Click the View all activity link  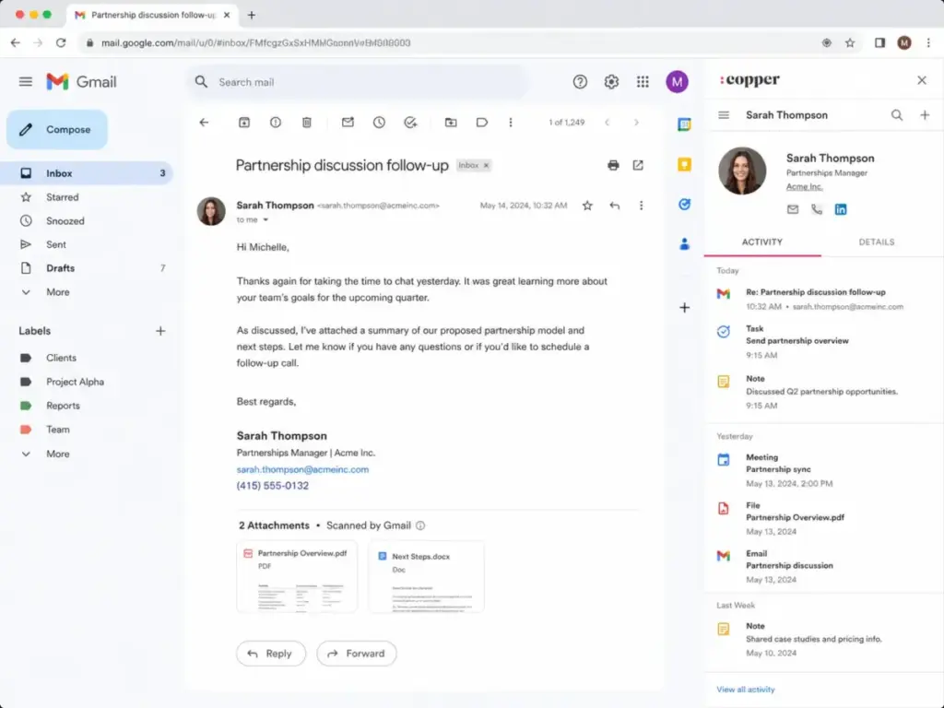click(x=745, y=690)
